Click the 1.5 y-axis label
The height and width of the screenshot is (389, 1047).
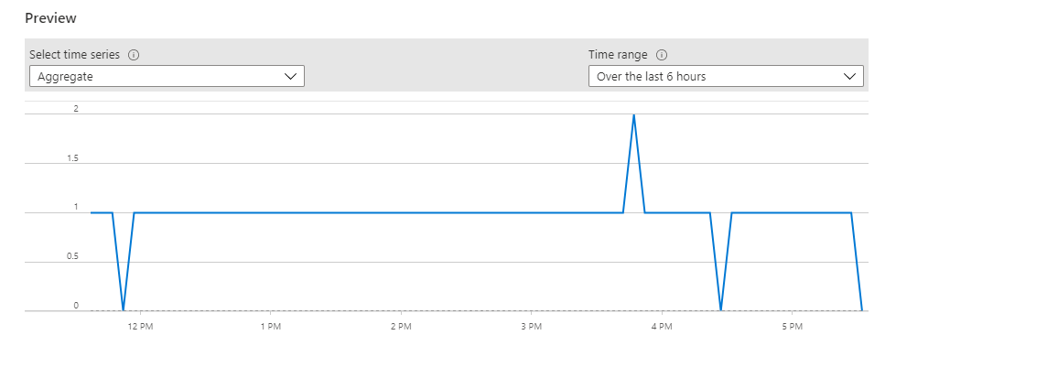pyautogui.click(x=72, y=158)
